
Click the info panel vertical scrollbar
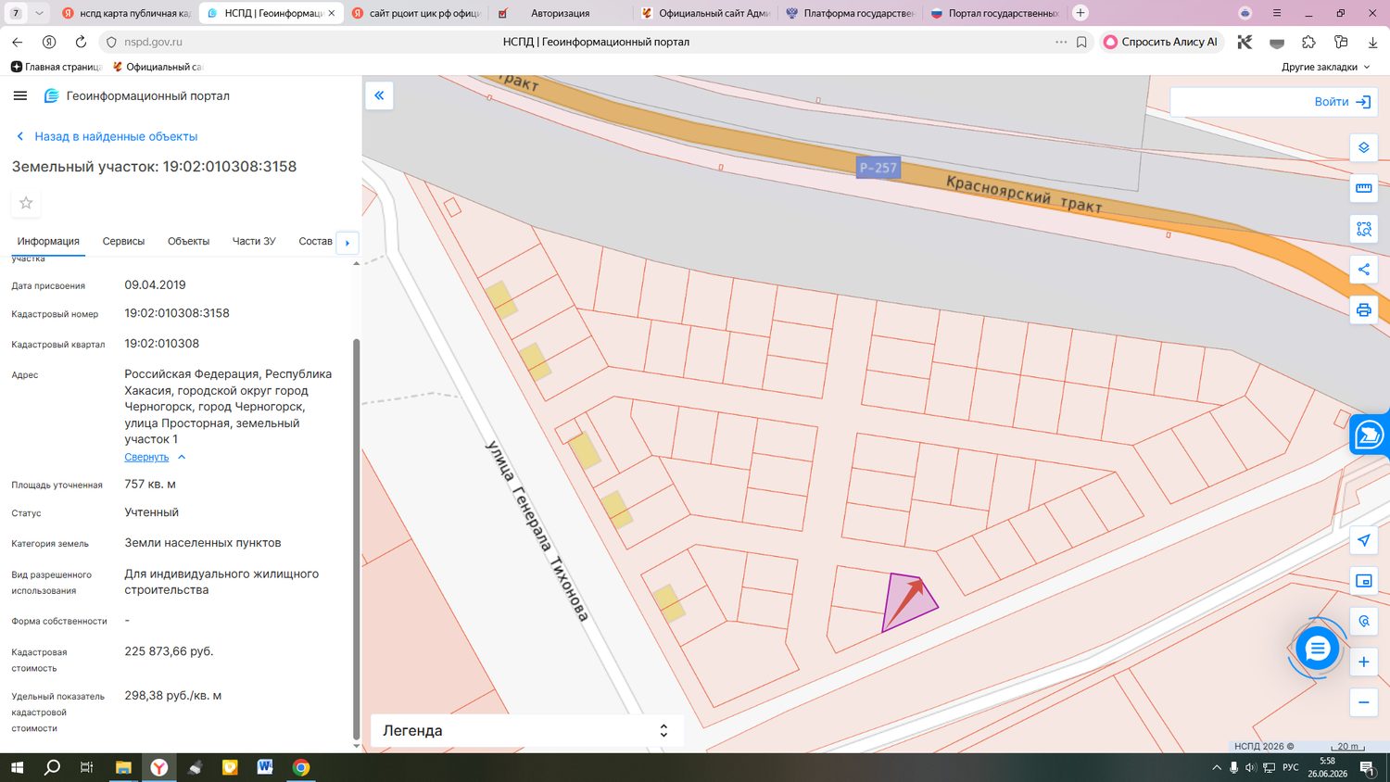357,537
